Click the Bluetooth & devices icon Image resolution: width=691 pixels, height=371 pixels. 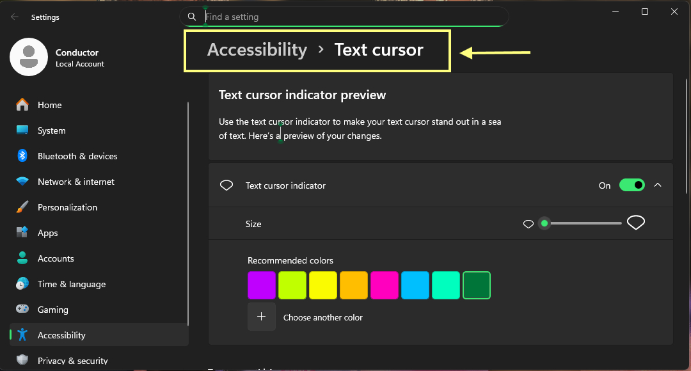22,156
